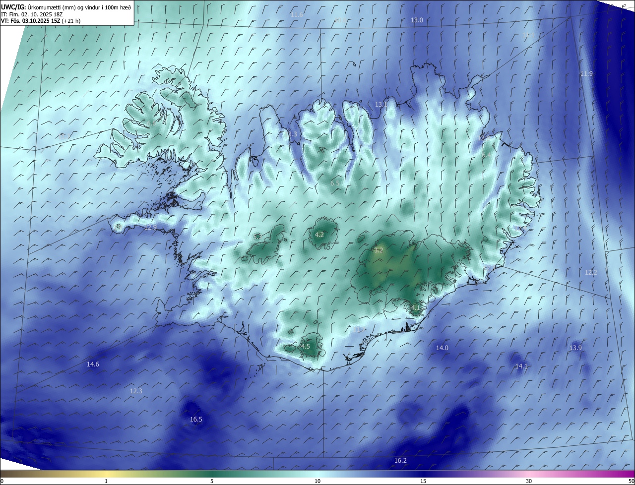Click the 11.9 value label
635x485 pixels.
(x=586, y=74)
